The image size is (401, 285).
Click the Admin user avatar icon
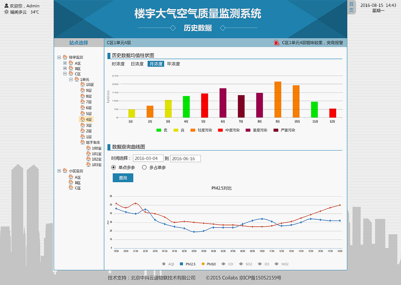click(x=6, y=6)
